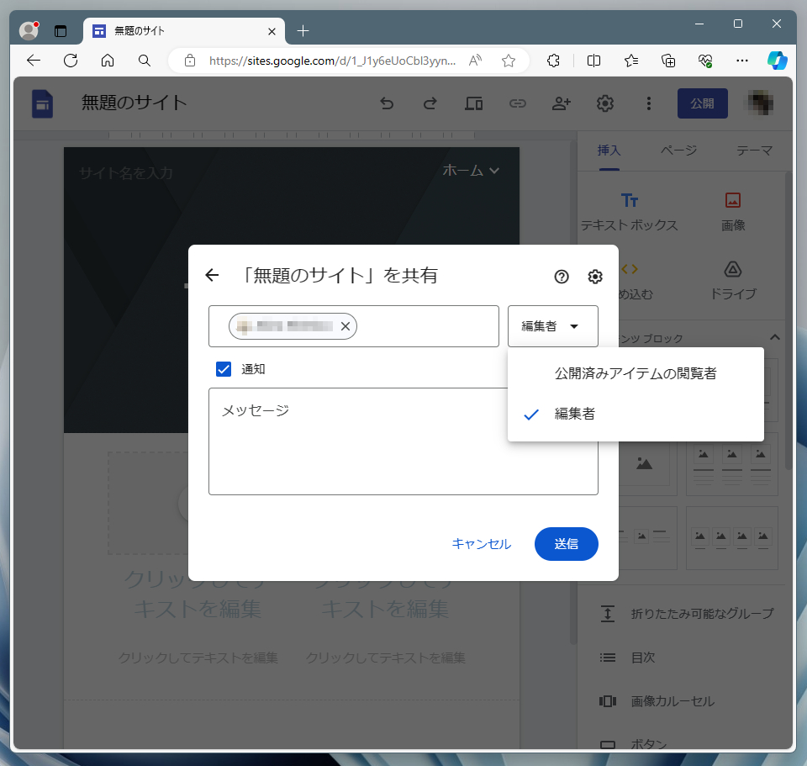
Task: Uncheck the 通知 checkbox
Action: coord(224,368)
